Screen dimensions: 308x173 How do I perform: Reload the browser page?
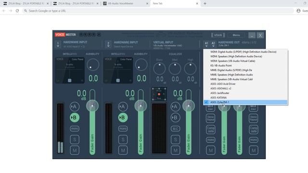click(17, 11)
